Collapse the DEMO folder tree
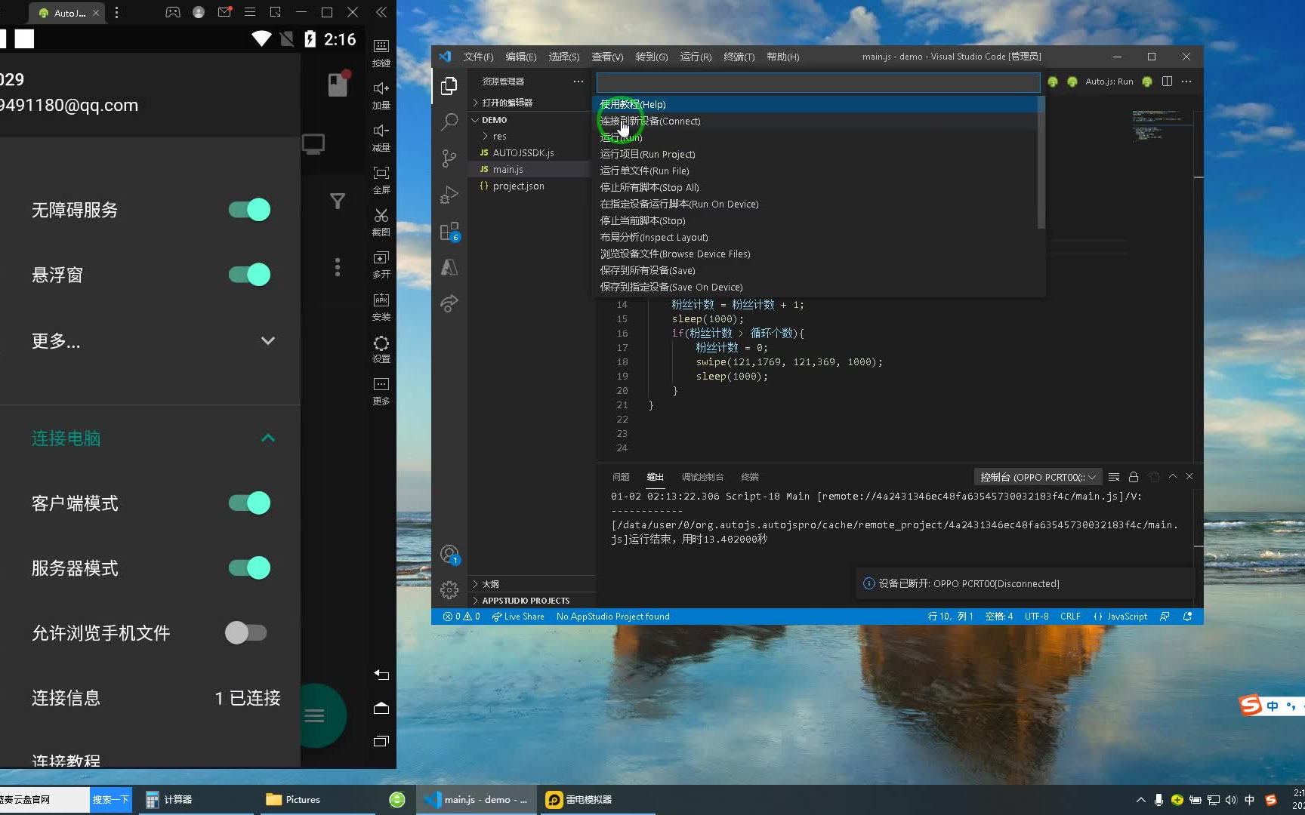 coord(531,120)
